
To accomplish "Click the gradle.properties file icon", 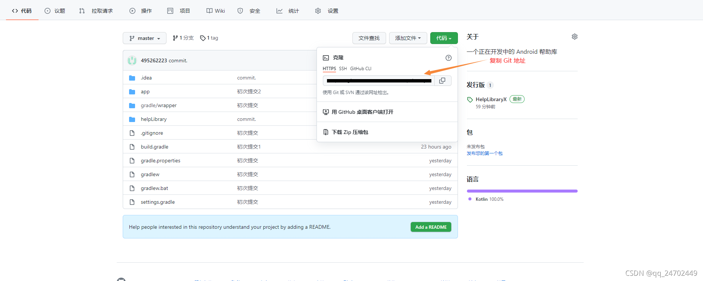I will 132,161.
